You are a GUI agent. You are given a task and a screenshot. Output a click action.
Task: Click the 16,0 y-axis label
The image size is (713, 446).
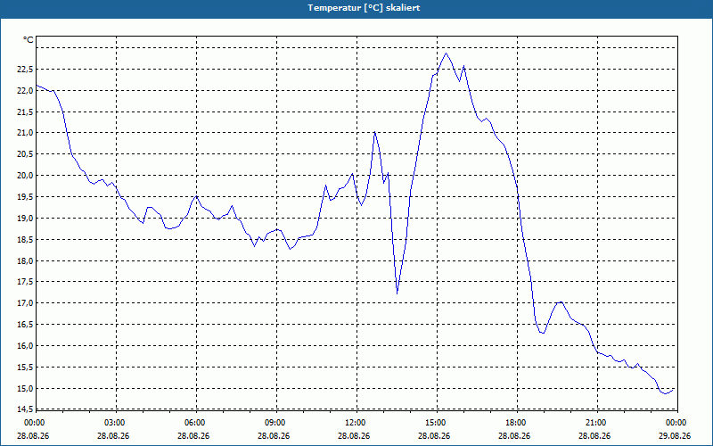pos(26,346)
